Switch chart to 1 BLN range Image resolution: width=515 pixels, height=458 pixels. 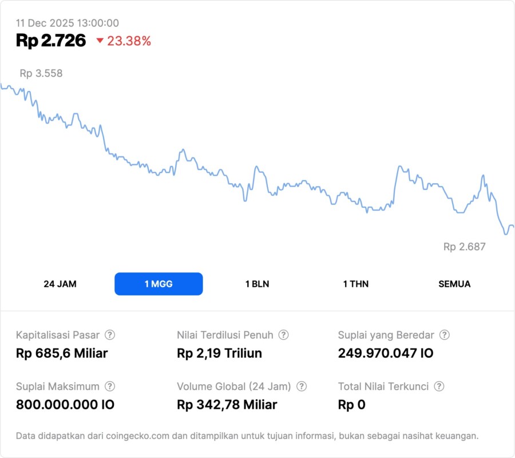point(257,284)
